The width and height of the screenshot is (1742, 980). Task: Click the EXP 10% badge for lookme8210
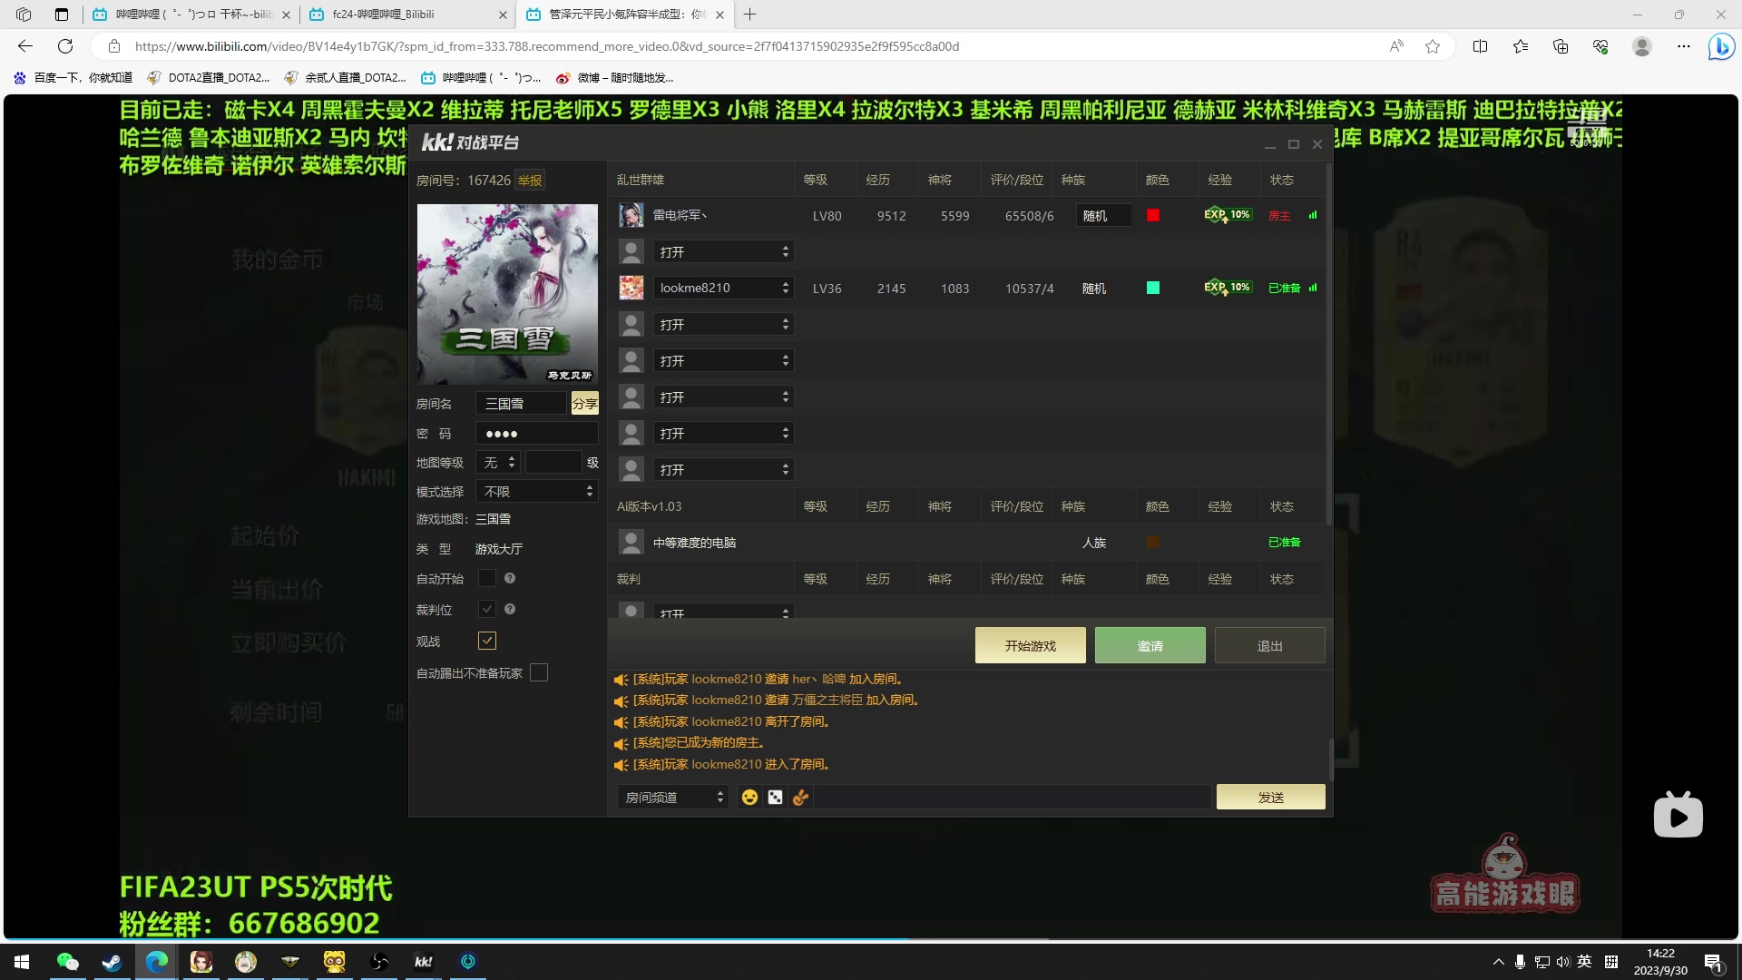point(1228,288)
